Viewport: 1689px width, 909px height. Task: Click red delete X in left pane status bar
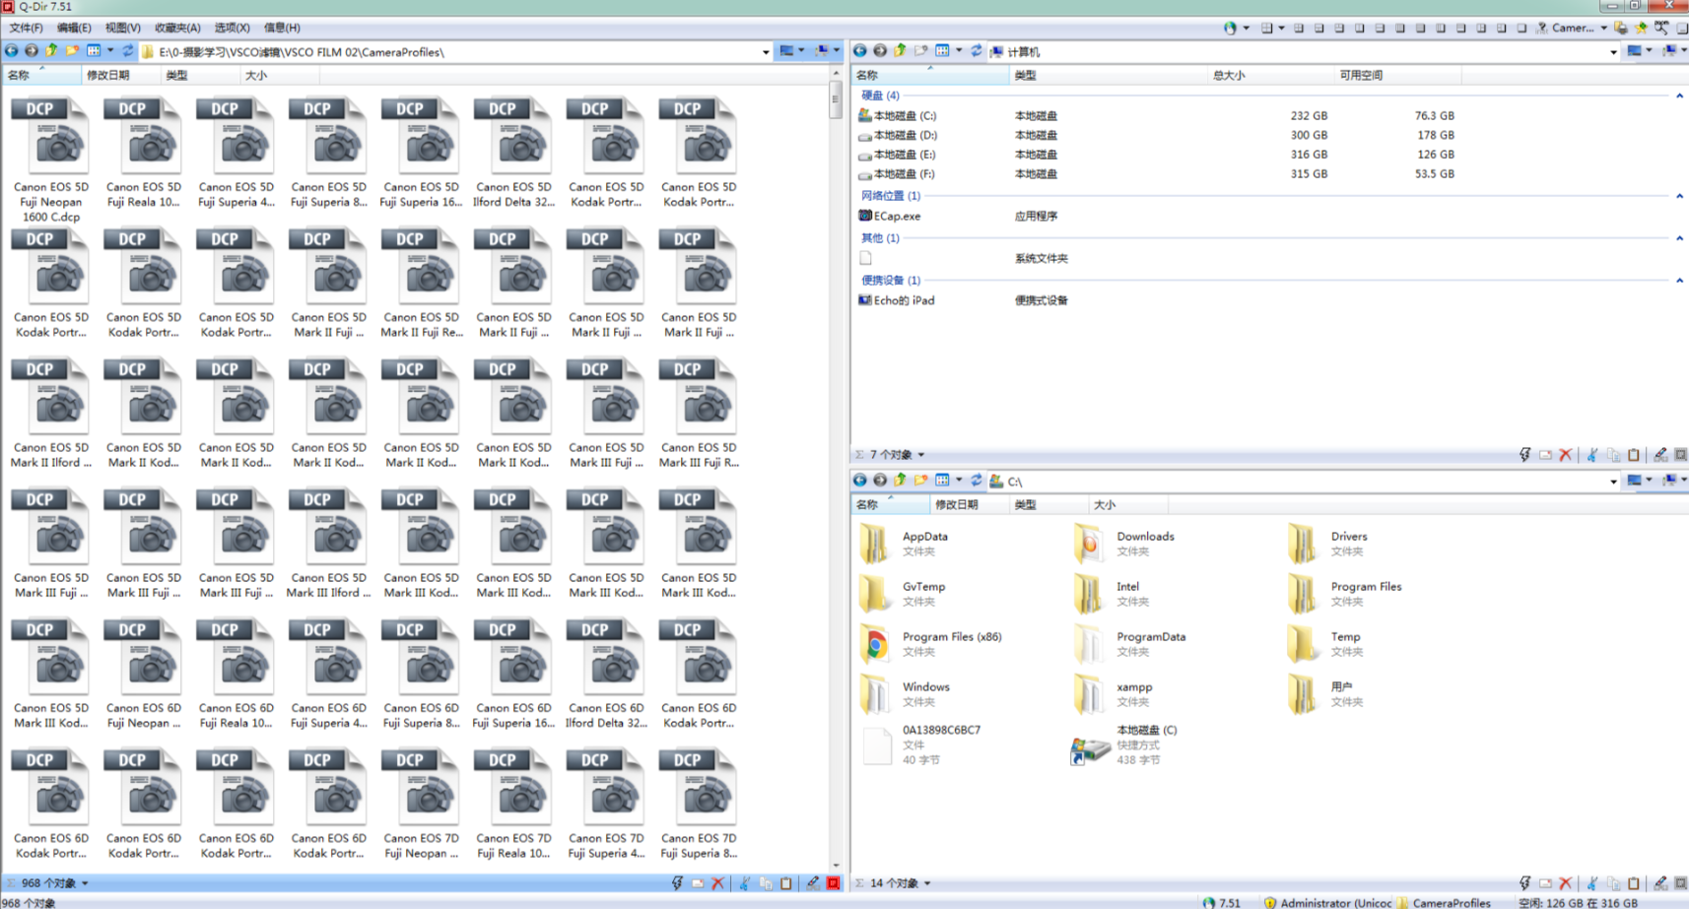(x=717, y=883)
